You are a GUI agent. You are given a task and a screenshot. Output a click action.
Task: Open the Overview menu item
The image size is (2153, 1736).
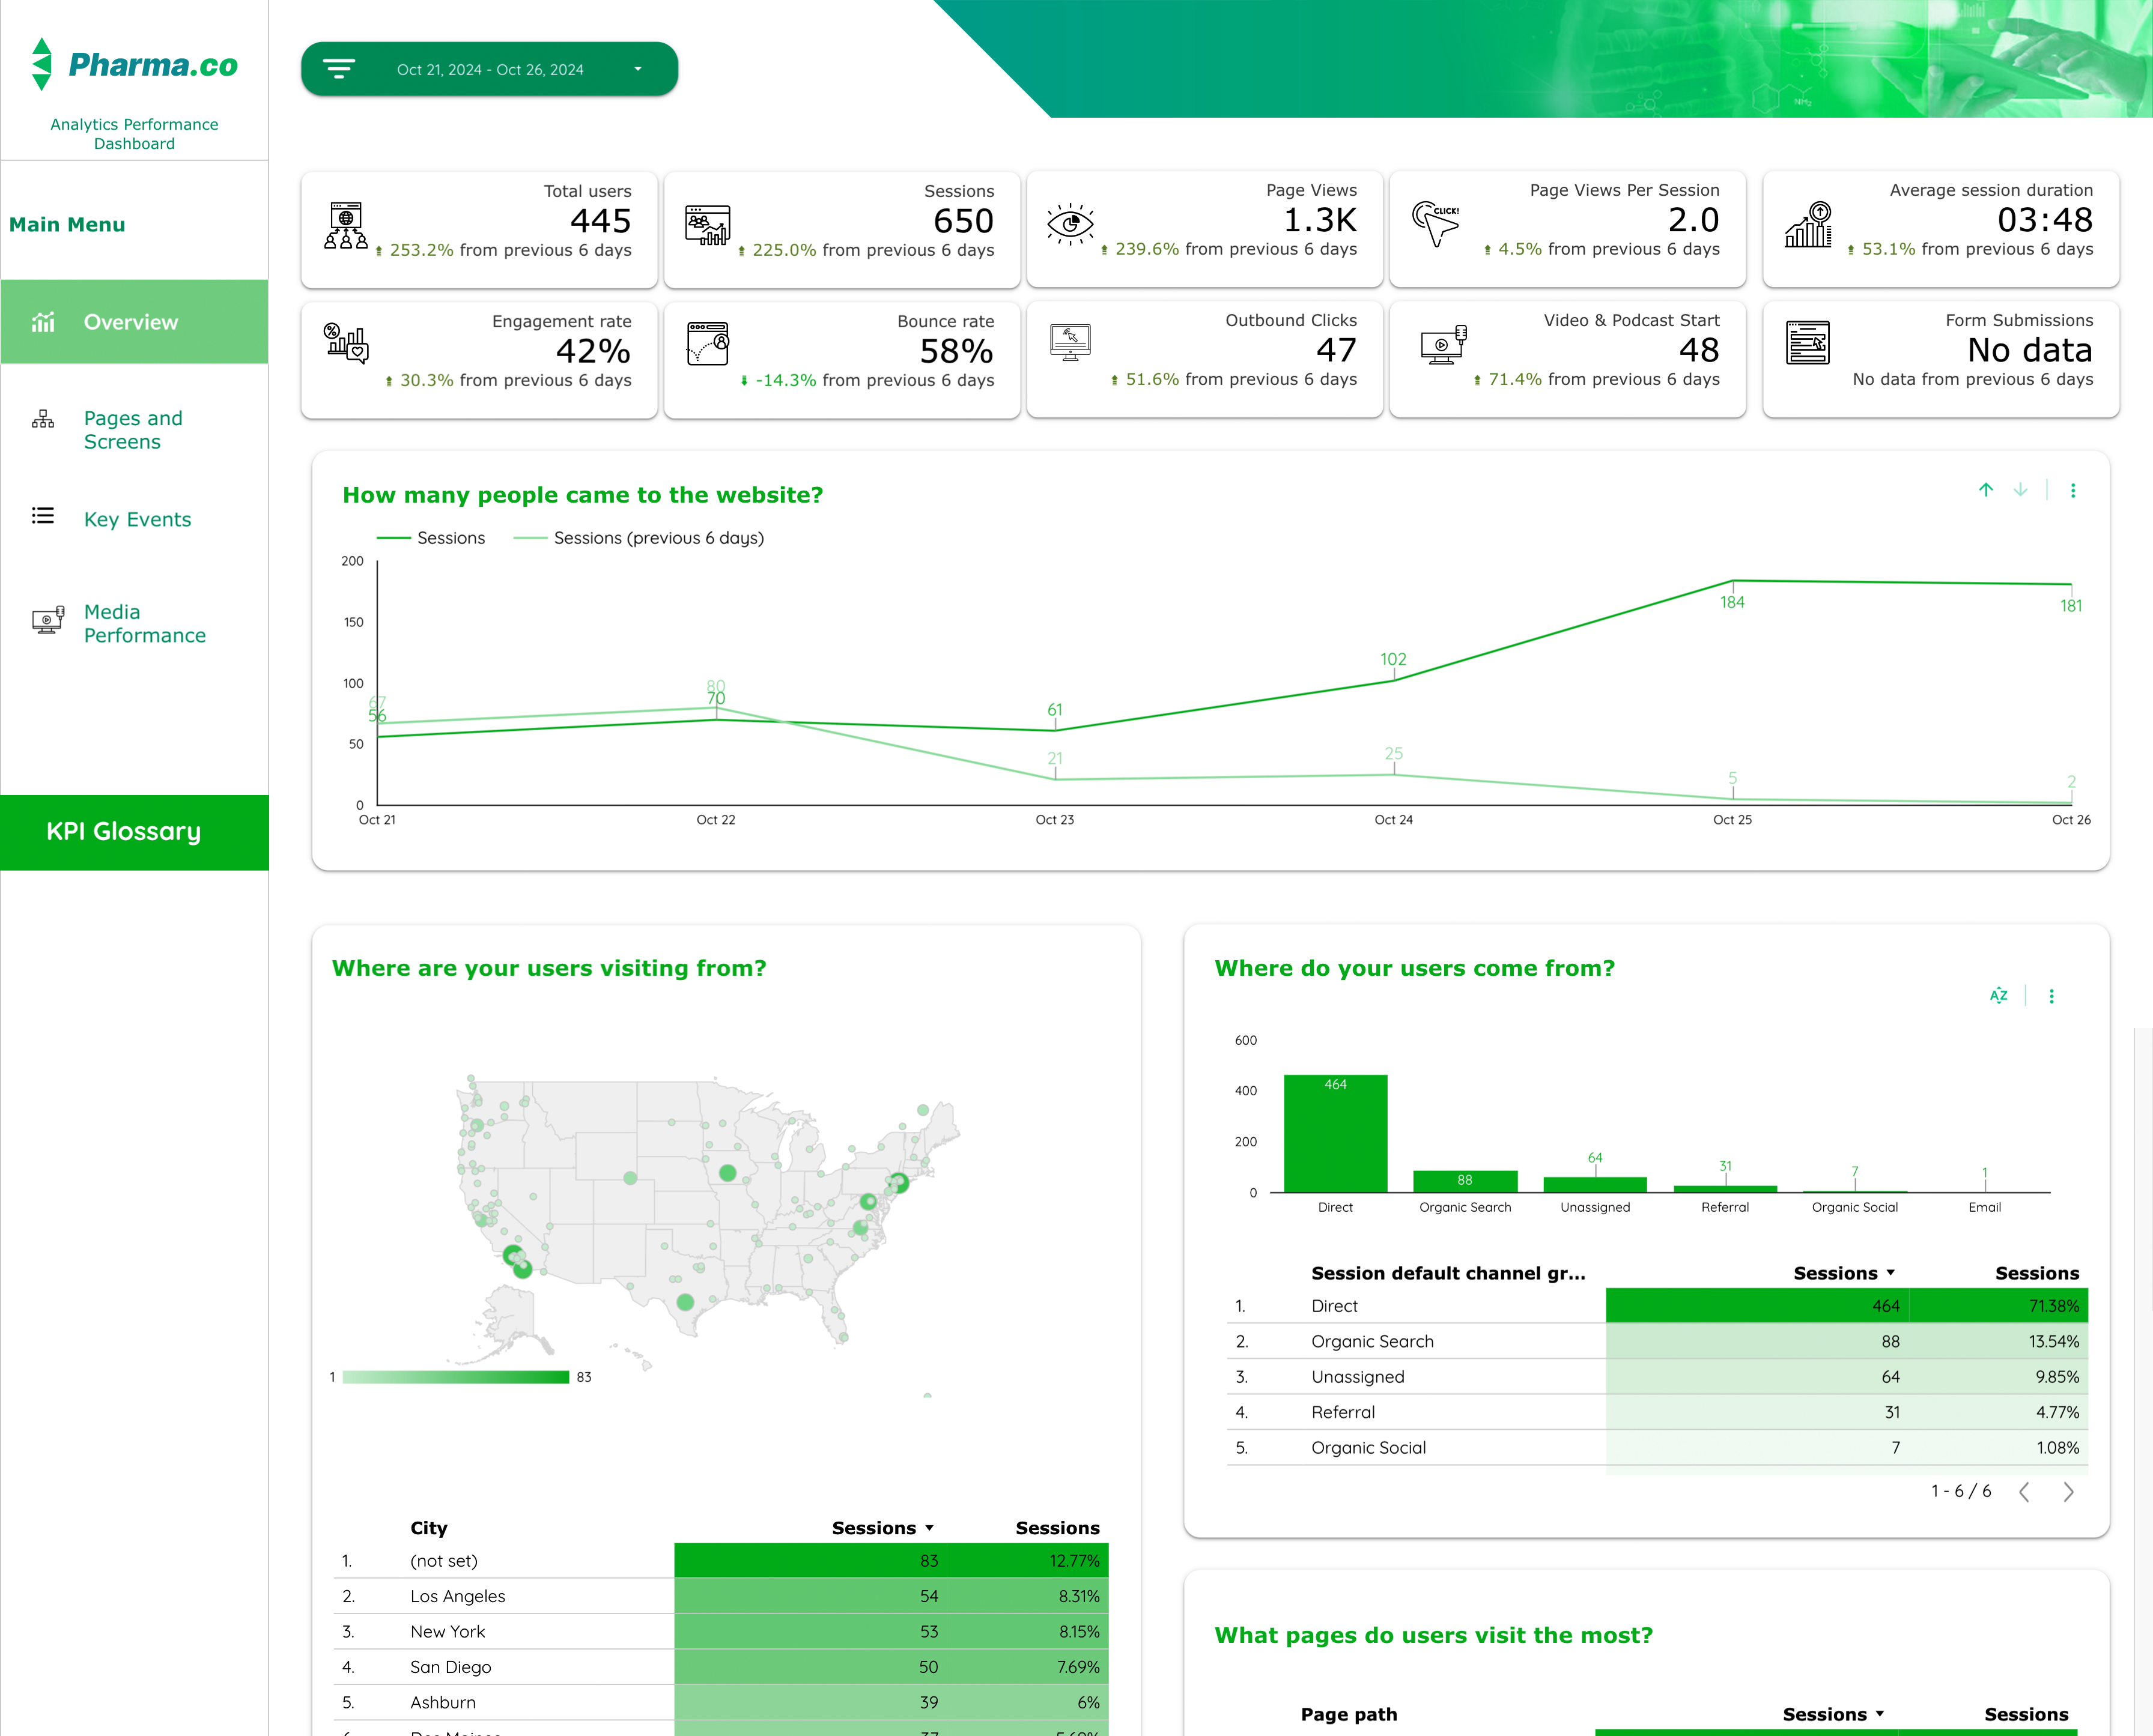(x=134, y=322)
